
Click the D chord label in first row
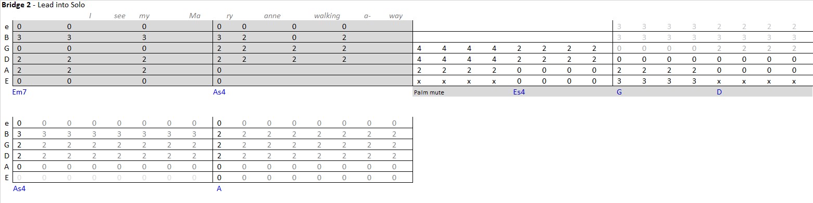[719, 92]
